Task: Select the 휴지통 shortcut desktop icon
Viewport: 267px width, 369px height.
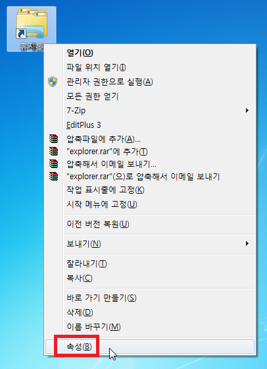Action: [32, 29]
